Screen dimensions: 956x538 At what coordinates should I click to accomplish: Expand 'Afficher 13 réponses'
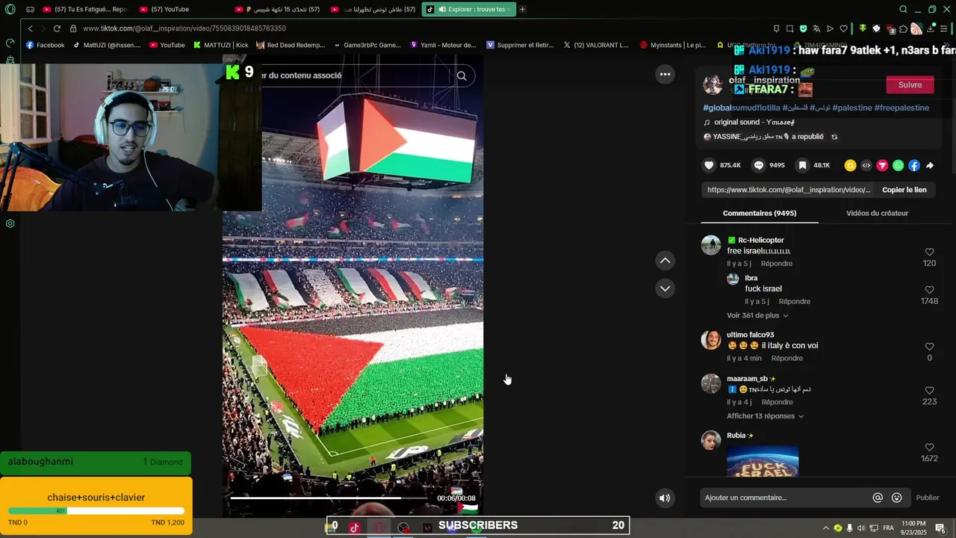765,416
